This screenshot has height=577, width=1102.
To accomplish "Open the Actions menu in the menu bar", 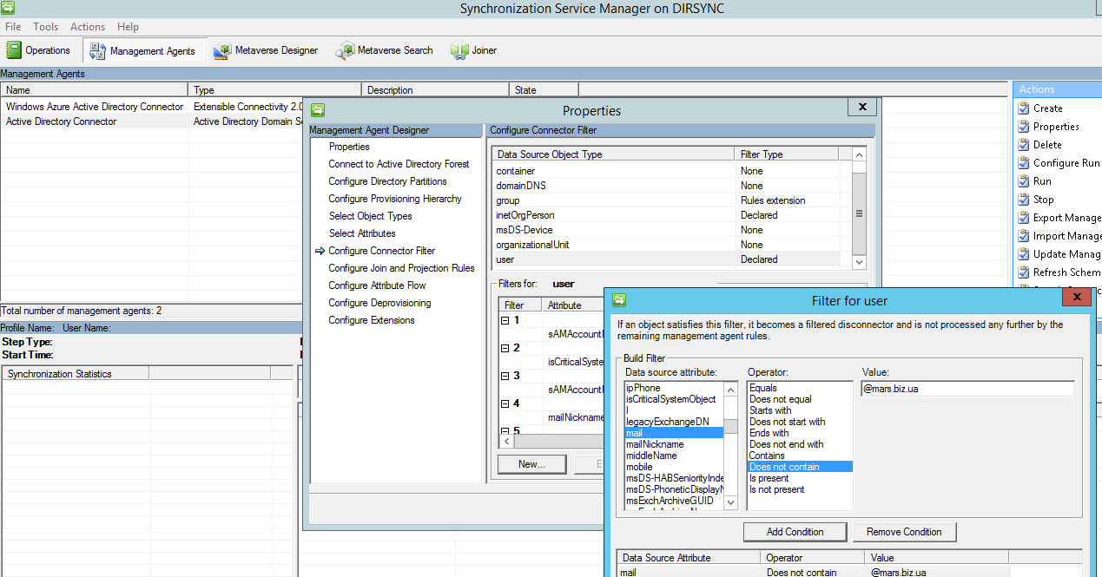I will click(88, 27).
